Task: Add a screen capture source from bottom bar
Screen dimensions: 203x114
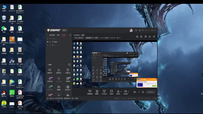Action: click(90, 92)
